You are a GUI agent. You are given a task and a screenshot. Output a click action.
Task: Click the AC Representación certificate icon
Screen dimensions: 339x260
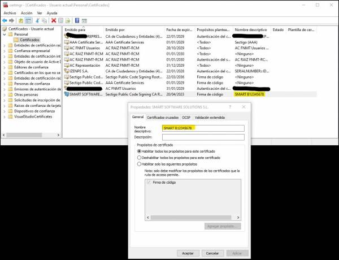pyautogui.click(x=67, y=66)
